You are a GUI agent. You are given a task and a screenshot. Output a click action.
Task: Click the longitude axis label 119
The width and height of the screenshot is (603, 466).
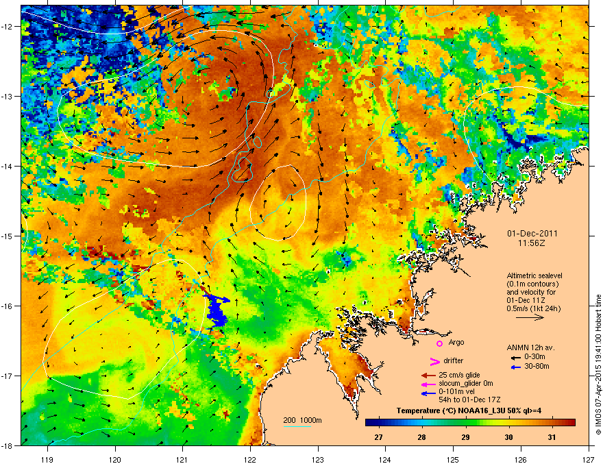pos(47,459)
